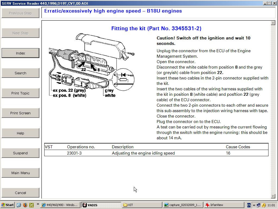Click the 'Fitting the kit' heading

156,28
